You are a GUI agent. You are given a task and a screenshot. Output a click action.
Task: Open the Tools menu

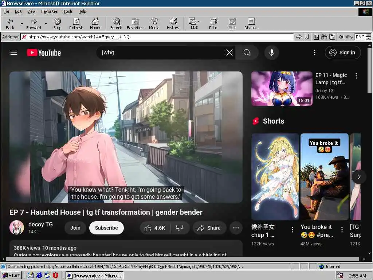(68, 11)
